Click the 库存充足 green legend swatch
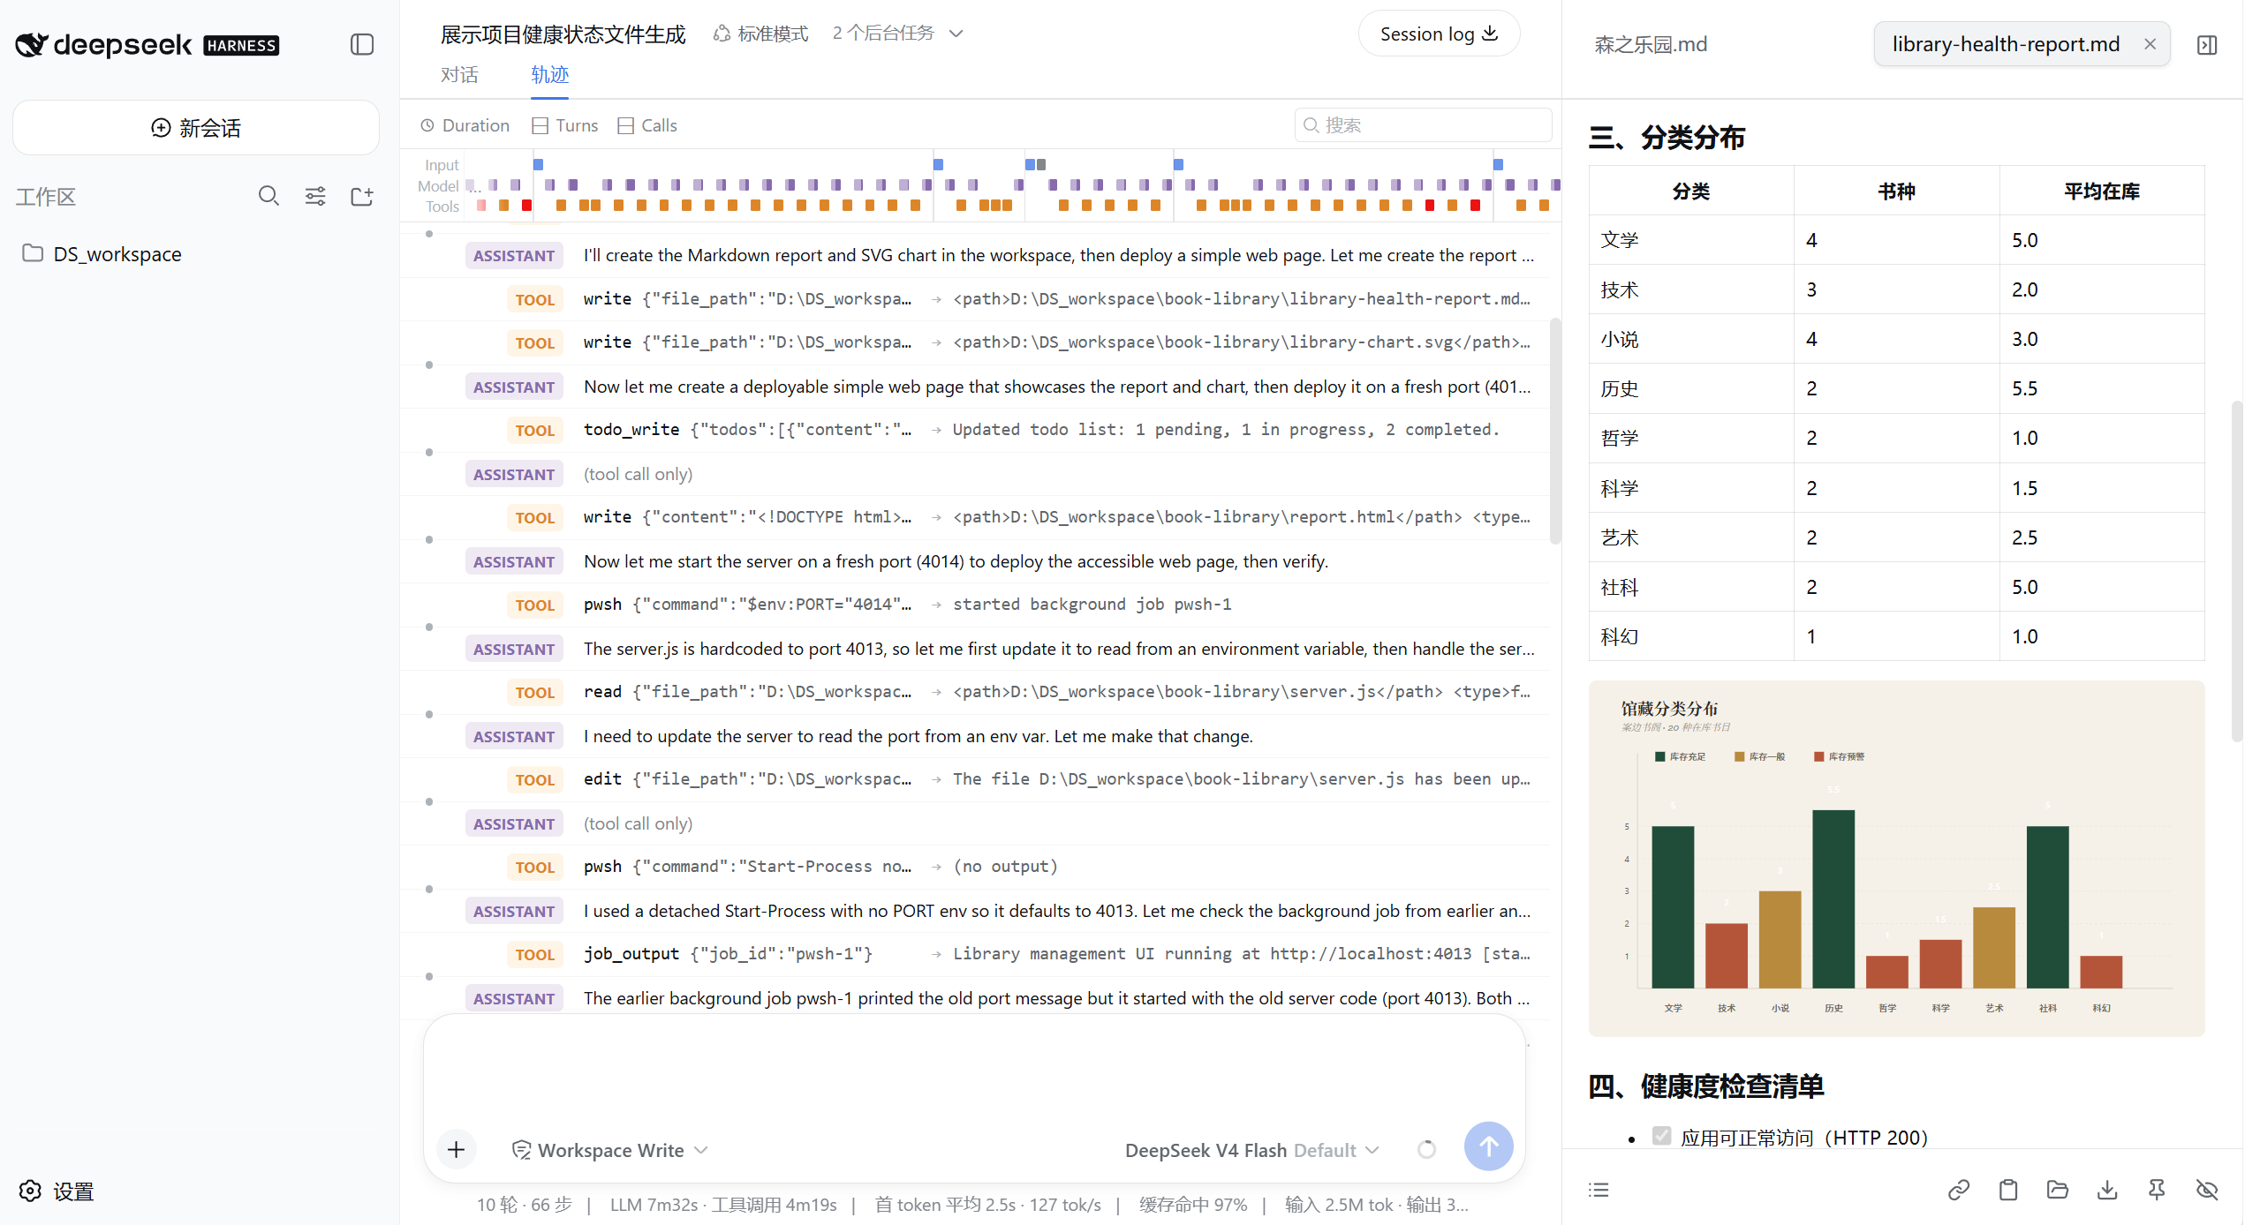This screenshot has height=1225, width=2245. tap(1659, 756)
